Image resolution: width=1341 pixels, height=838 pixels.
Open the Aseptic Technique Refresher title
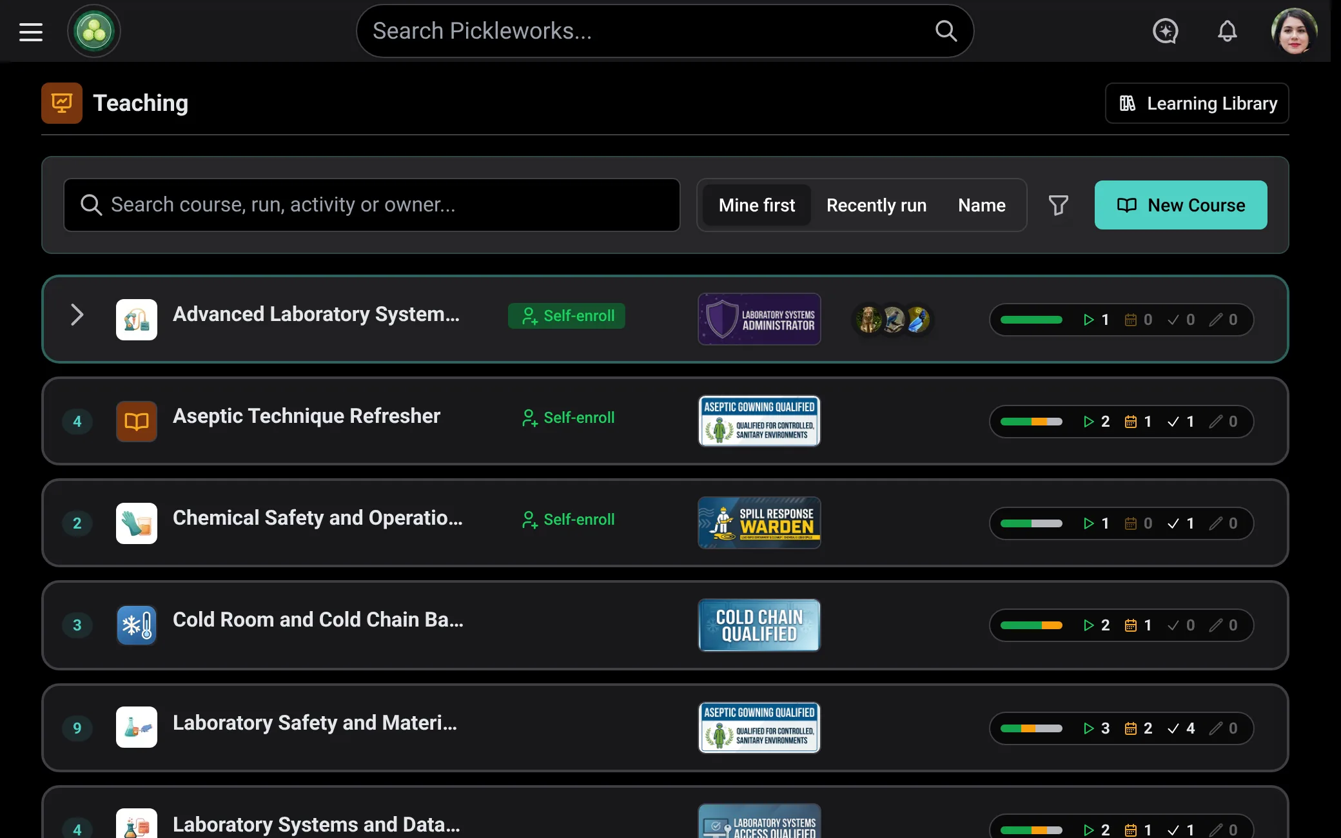tap(306, 416)
